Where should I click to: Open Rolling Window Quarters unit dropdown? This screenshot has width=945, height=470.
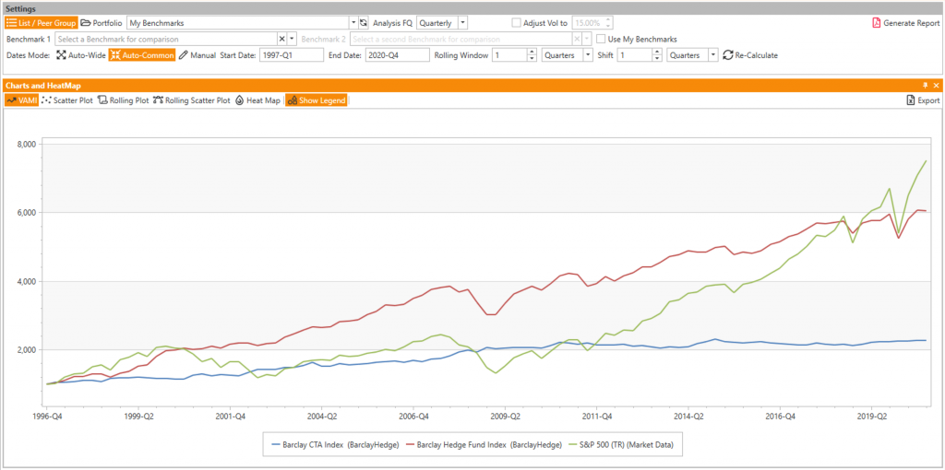click(x=588, y=55)
